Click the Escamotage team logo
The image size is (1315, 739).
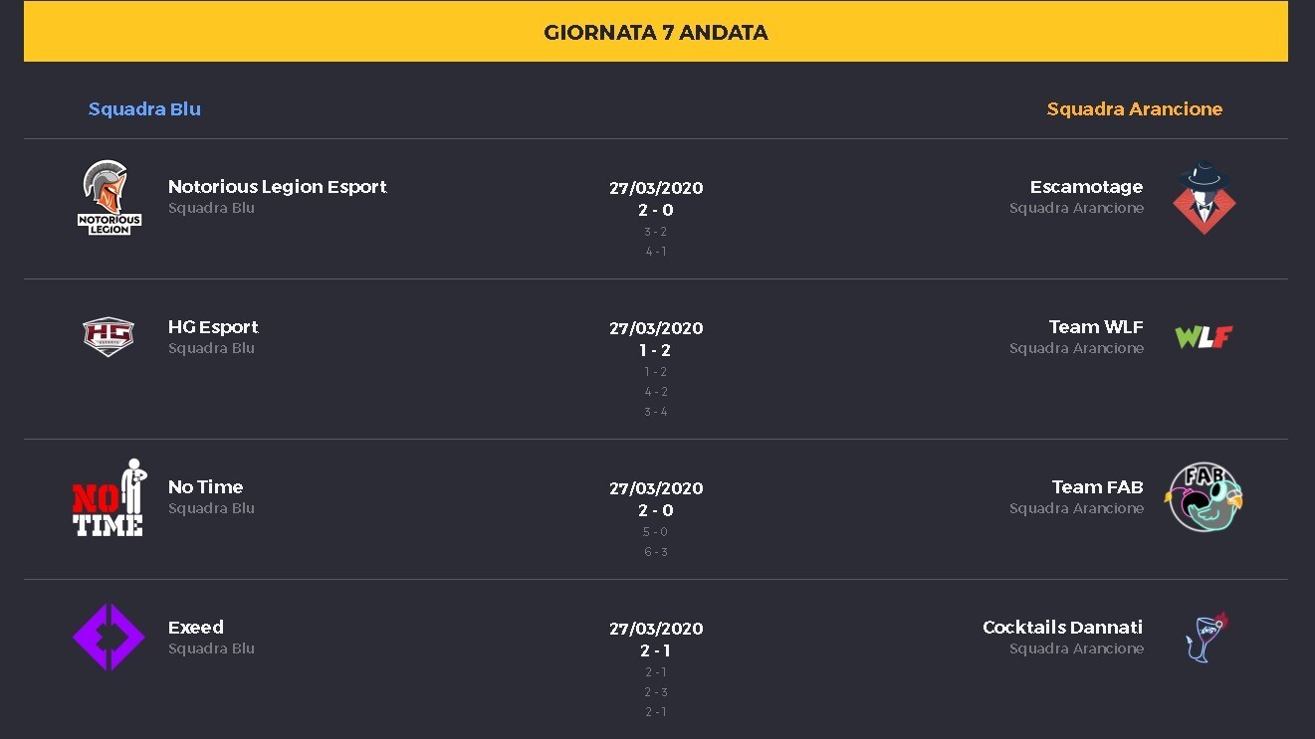(1205, 198)
